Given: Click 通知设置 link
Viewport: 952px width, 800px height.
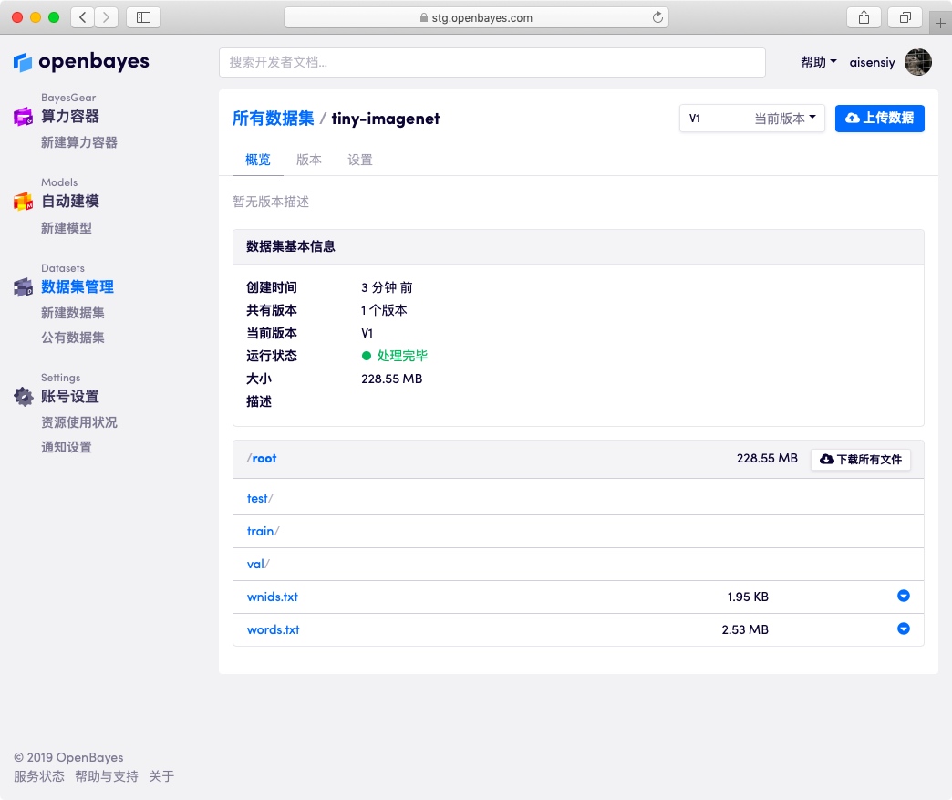Looking at the screenshot, I should point(67,447).
